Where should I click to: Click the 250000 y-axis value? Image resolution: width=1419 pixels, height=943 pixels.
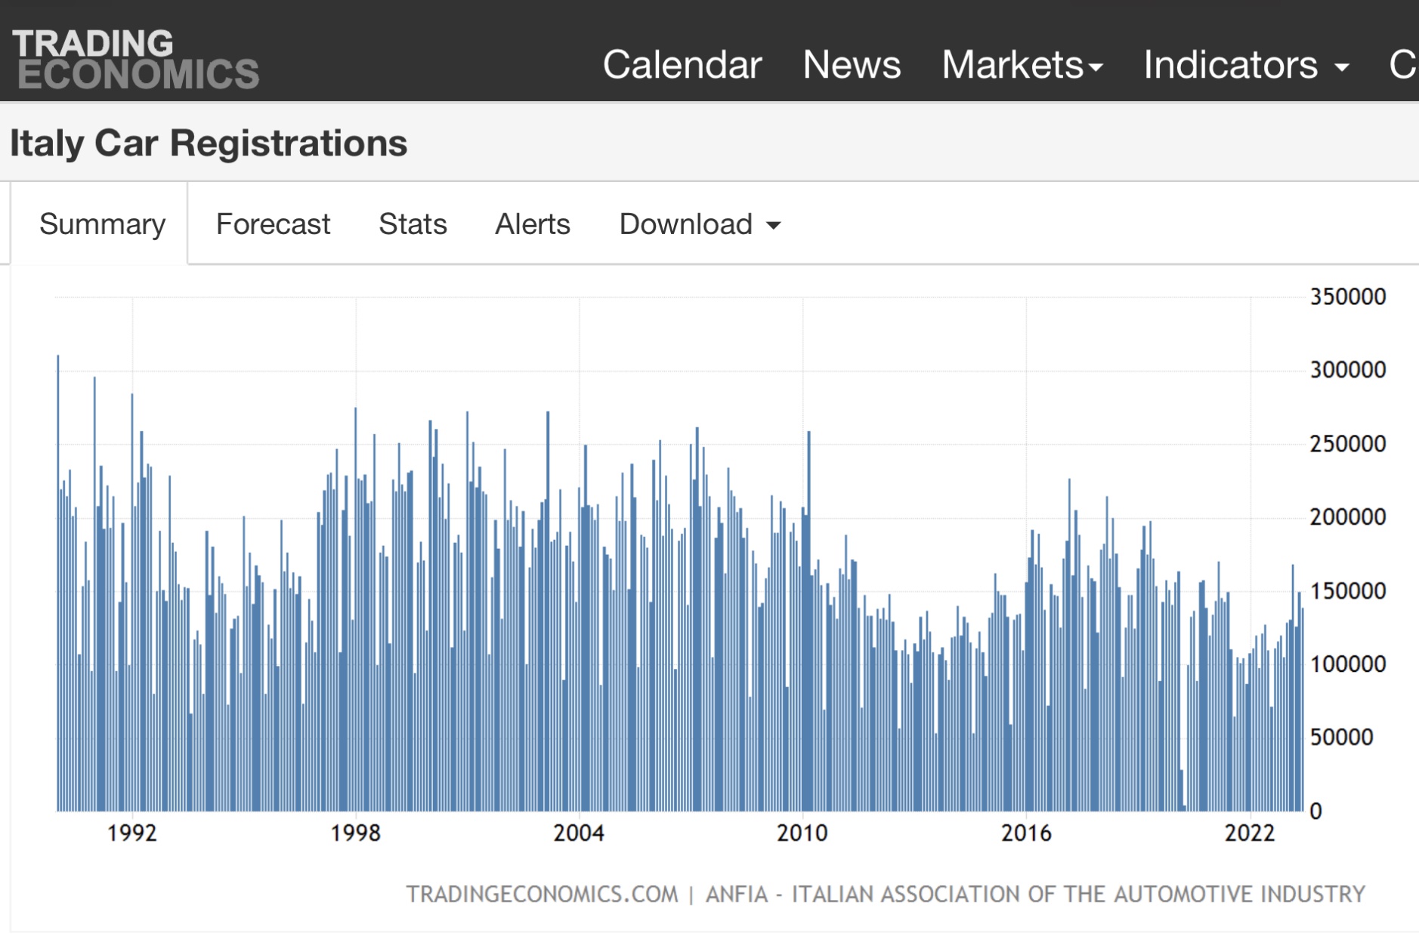pos(1348,444)
